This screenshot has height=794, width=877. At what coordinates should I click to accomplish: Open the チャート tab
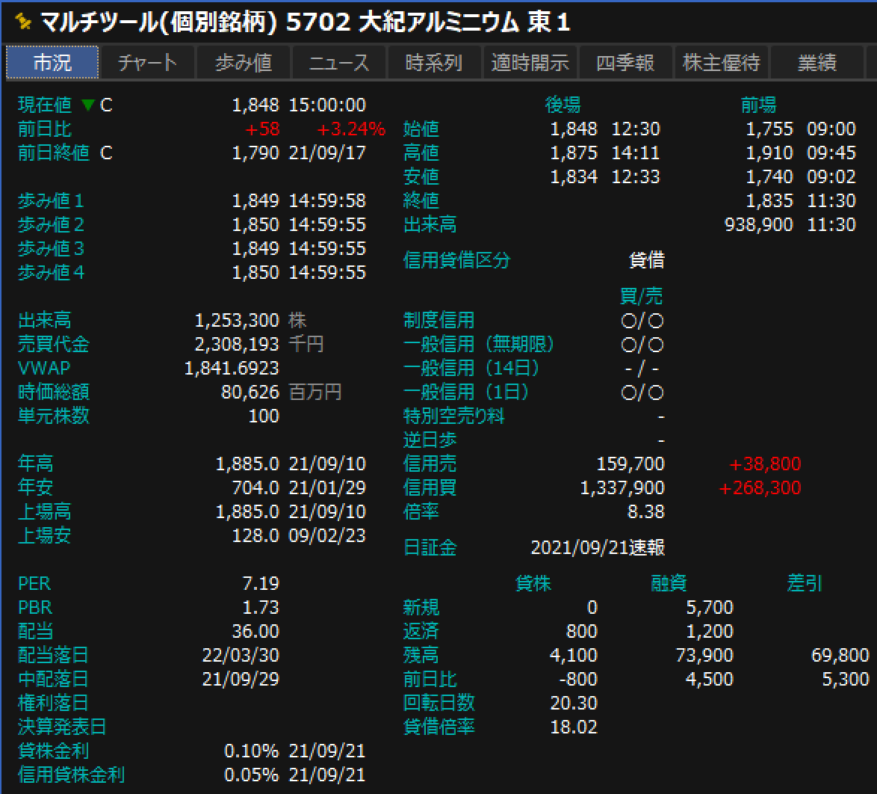(x=148, y=62)
